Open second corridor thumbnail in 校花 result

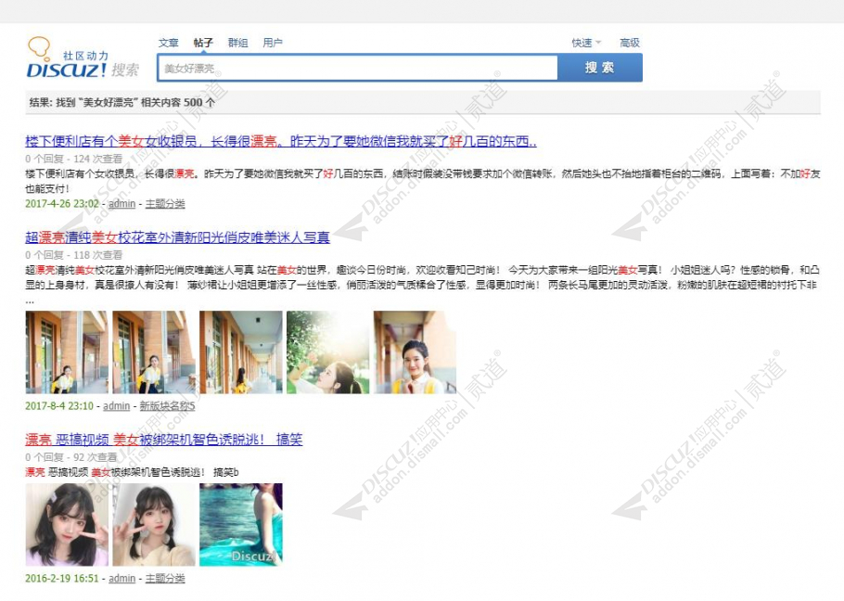click(x=154, y=352)
